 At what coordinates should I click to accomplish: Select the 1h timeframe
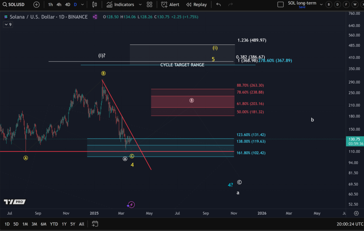click(50, 4)
